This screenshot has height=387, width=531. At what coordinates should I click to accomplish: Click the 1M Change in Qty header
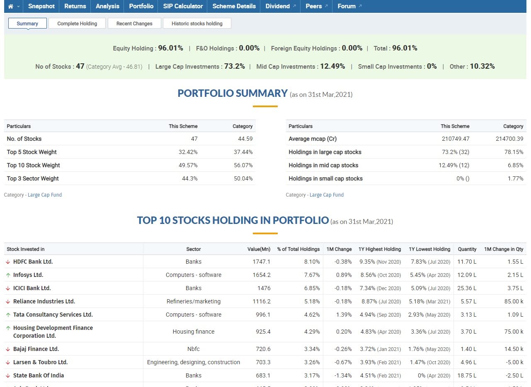[x=504, y=249]
